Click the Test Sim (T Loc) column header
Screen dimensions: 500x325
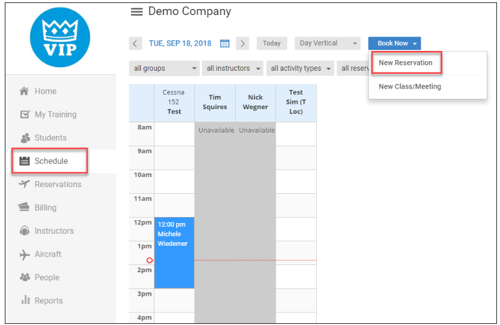click(296, 103)
